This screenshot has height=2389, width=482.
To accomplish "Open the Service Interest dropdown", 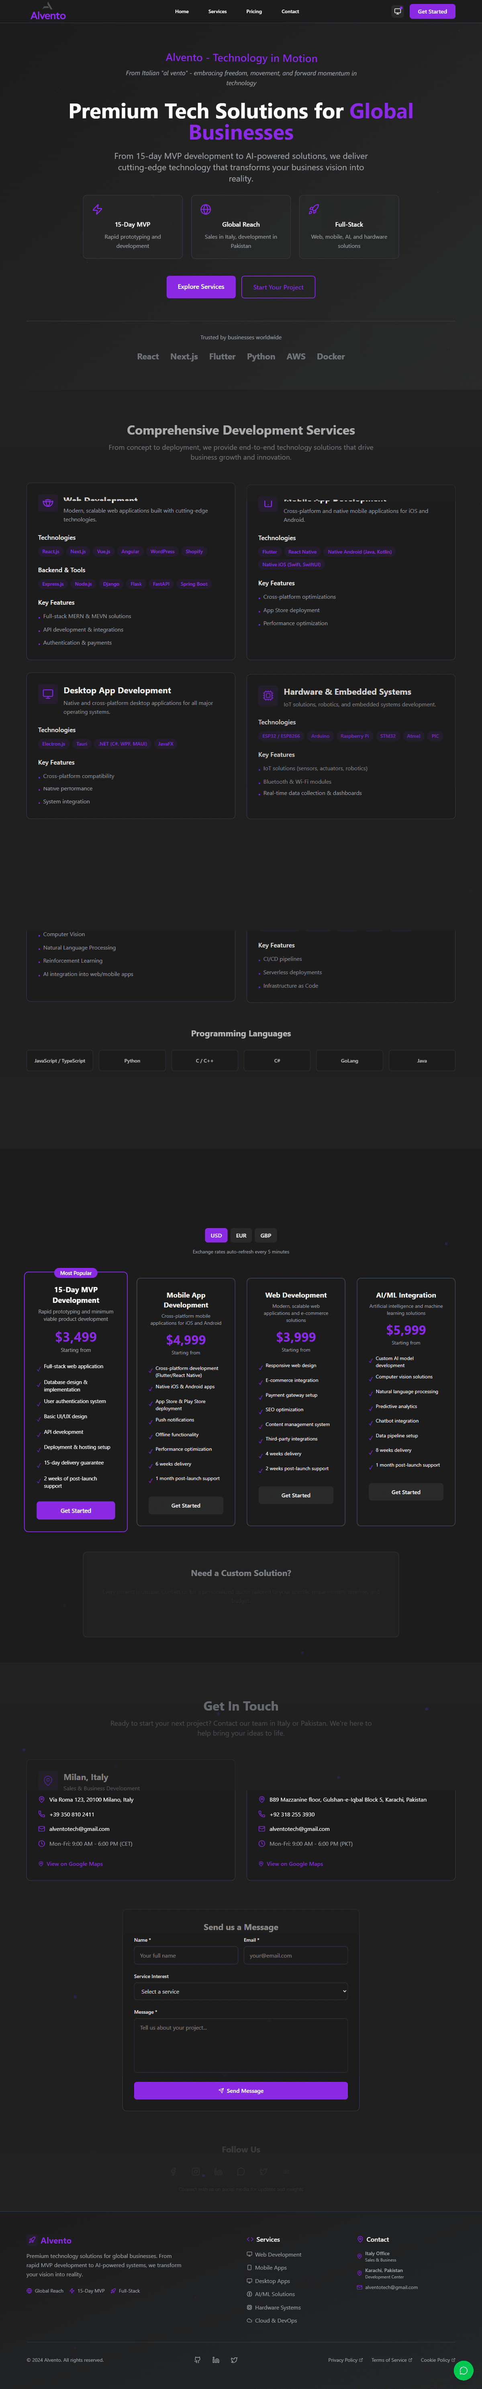I will pos(241,1991).
